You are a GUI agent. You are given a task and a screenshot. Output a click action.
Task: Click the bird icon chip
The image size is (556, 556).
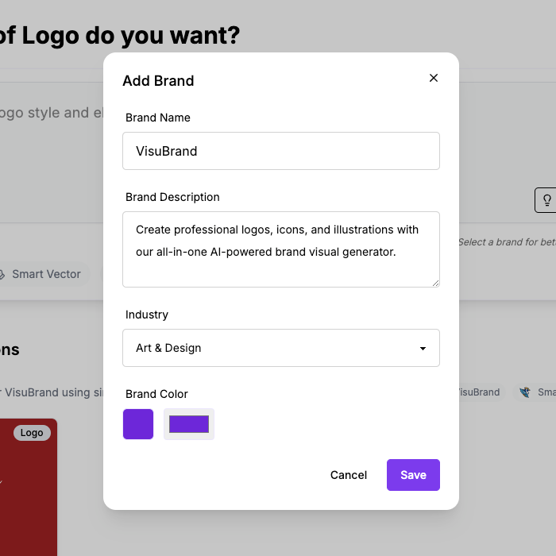point(525,392)
